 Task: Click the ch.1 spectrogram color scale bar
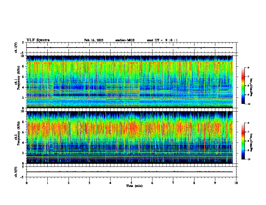coord(243,86)
